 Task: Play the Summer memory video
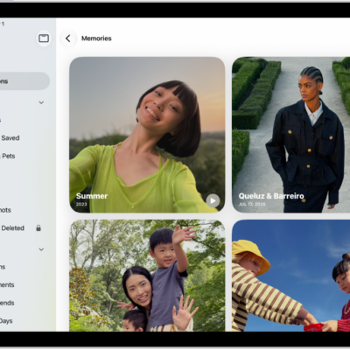[x=213, y=200]
